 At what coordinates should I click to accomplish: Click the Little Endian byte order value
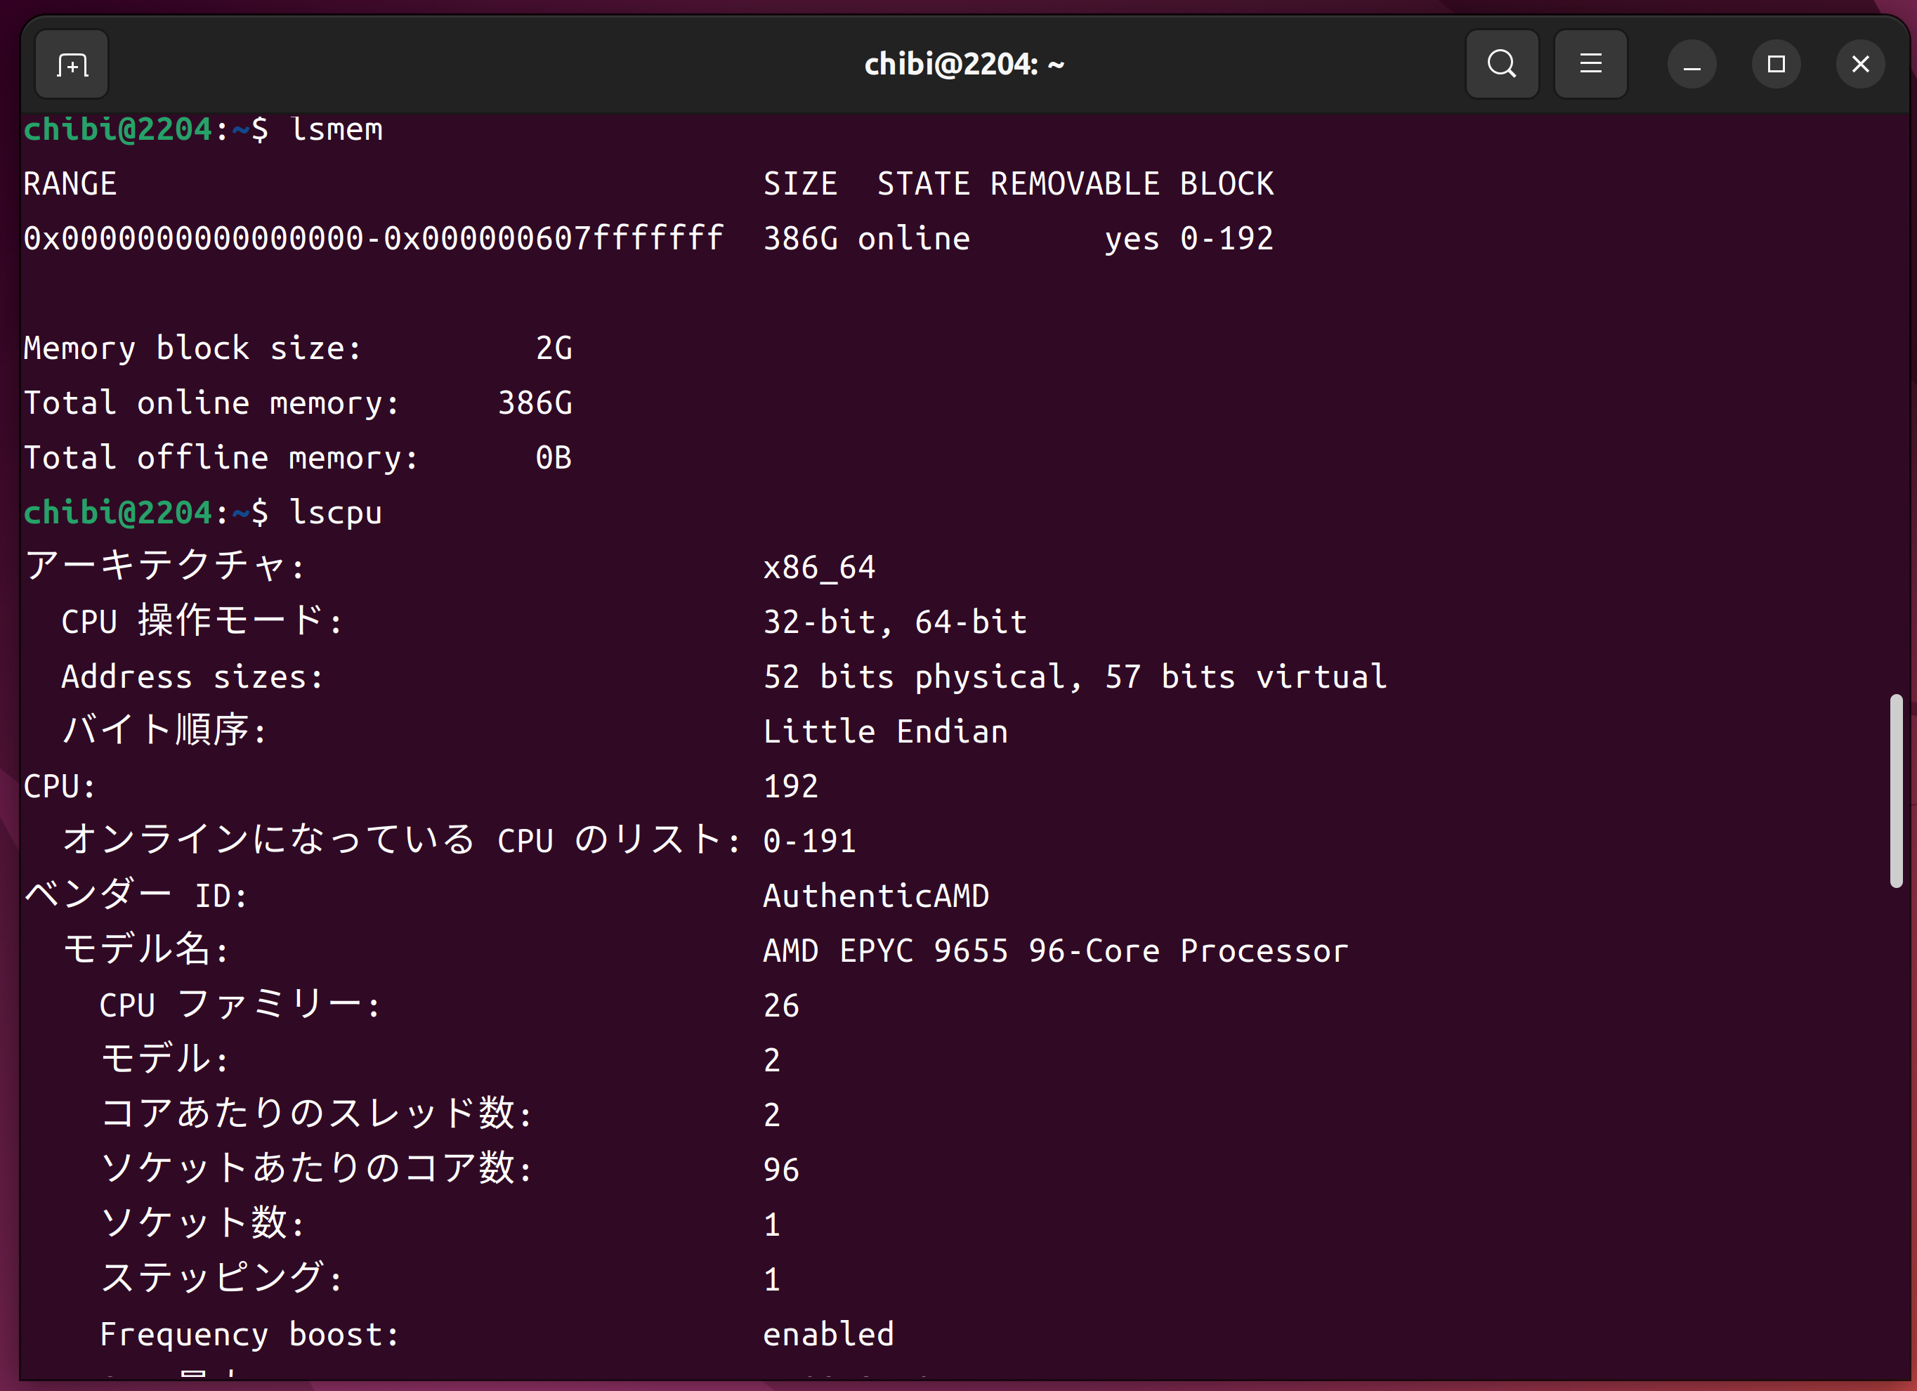click(x=885, y=732)
